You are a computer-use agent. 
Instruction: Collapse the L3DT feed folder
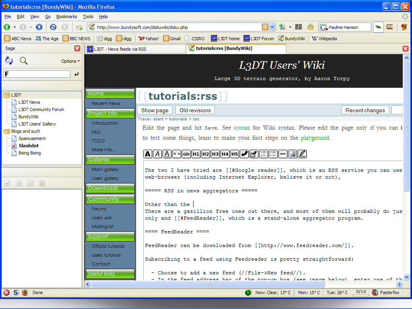[x=7, y=95]
